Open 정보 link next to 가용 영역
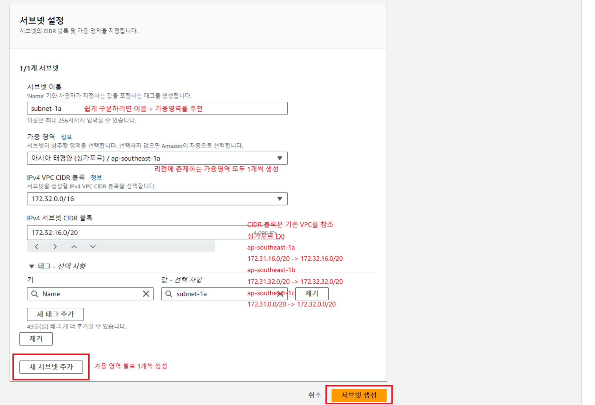The image size is (595, 405). [66, 137]
